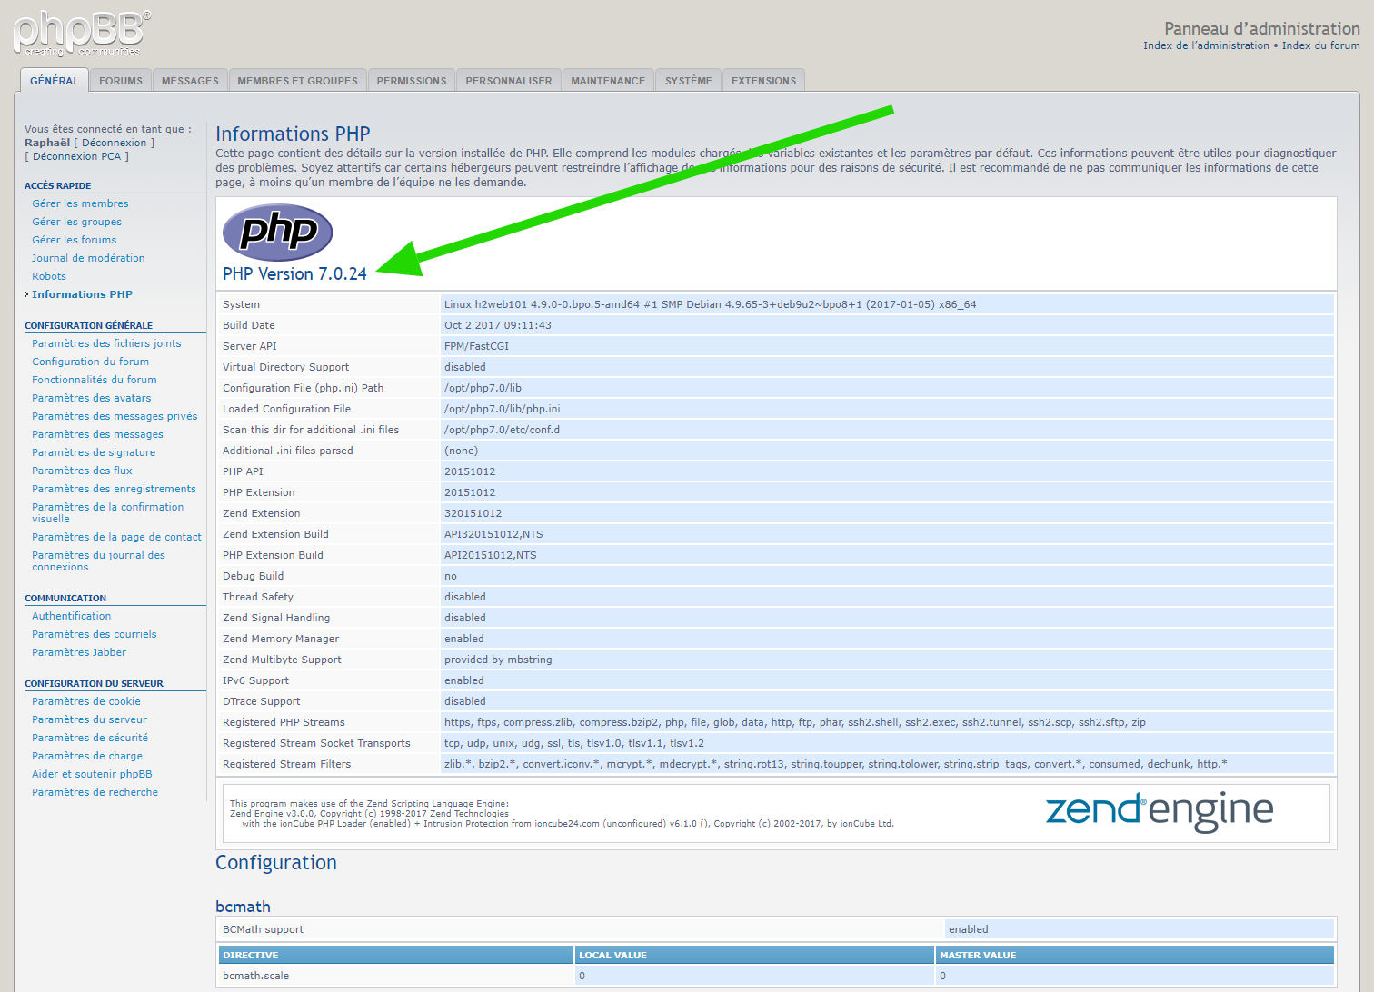Switch to the Système tab
The height and width of the screenshot is (992, 1374).
point(688,81)
